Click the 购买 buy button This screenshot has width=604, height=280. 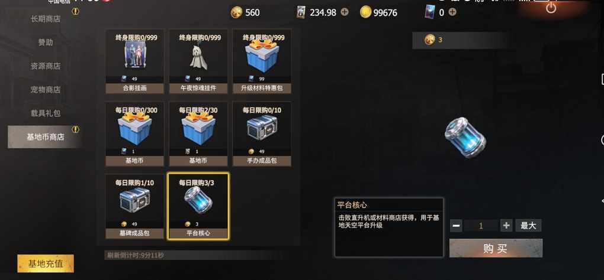(x=496, y=248)
